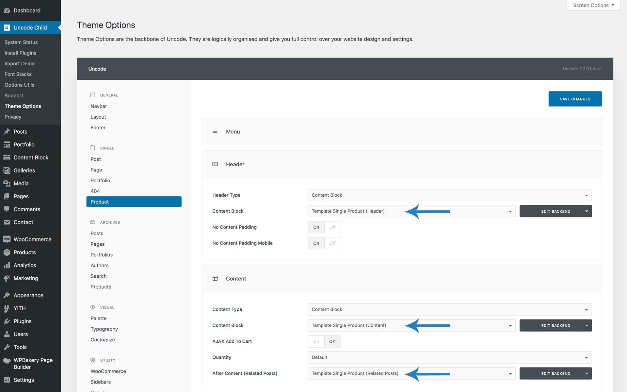Screen dimensions: 627x392
Task: Click the WooCommerce icon in sidebar
Action: (x=7, y=239)
